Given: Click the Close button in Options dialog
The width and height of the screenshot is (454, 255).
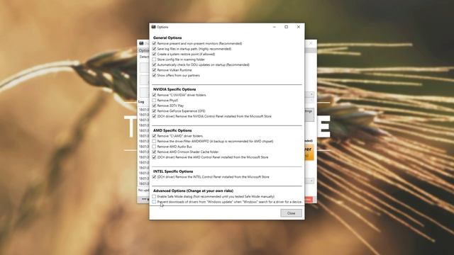Looking at the screenshot, I should (291, 213).
